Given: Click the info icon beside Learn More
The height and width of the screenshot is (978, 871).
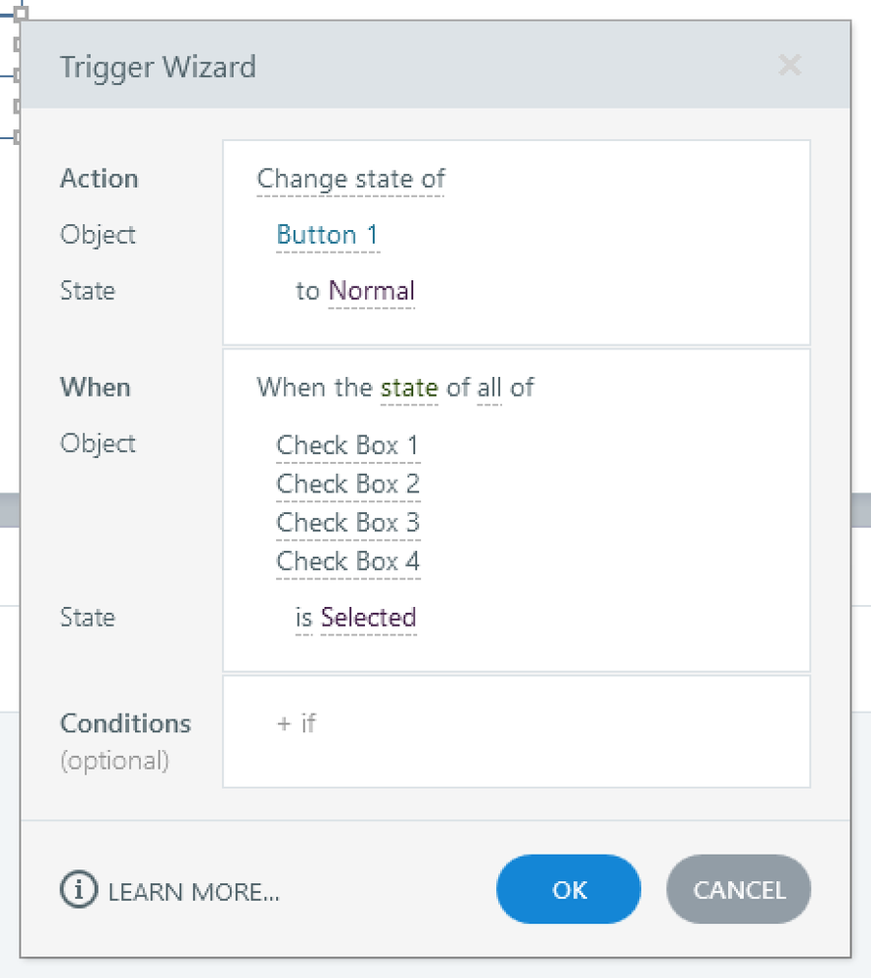Looking at the screenshot, I should pyautogui.click(x=78, y=890).
